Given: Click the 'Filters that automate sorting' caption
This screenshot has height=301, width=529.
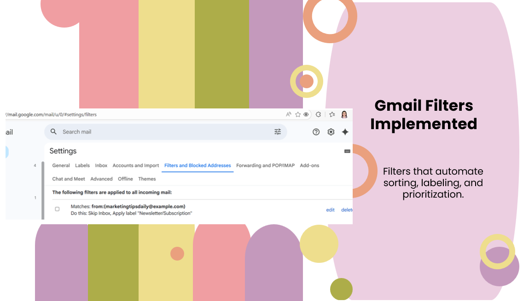Looking at the screenshot, I should 433,182.
